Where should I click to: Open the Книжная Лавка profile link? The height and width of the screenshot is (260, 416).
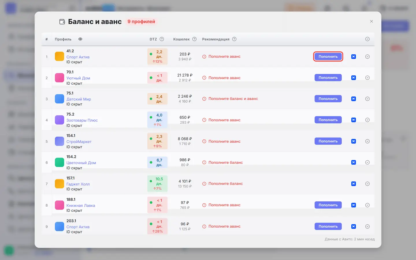[81, 205]
